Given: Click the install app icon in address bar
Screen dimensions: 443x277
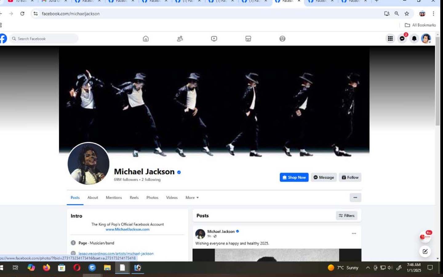Looking at the screenshot, I should (387, 14).
